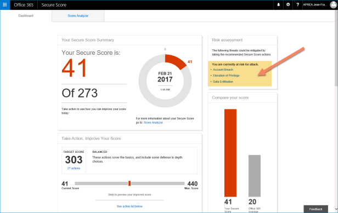The width and height of the screenshot is (338, 213).
Task: Click the red segment of the donut chart
Action: 176,61
